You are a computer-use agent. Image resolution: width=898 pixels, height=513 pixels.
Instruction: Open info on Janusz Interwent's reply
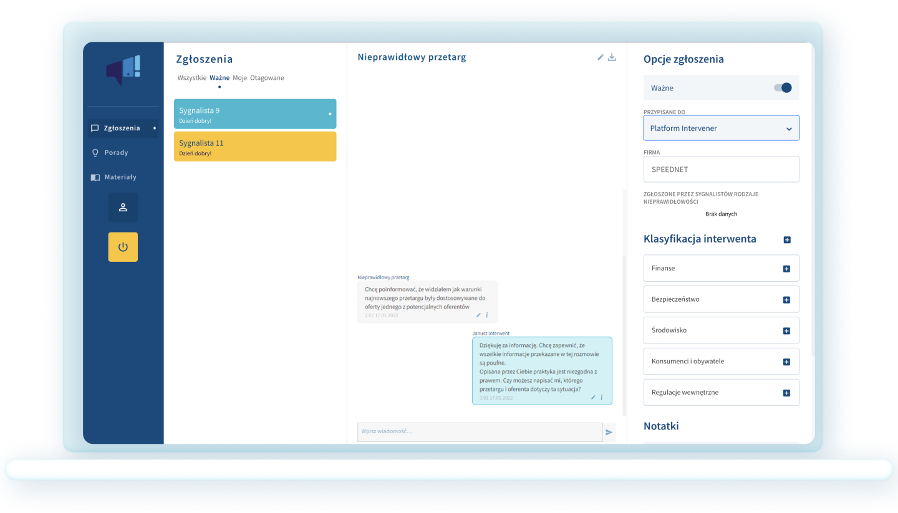[x=602, y=397]
